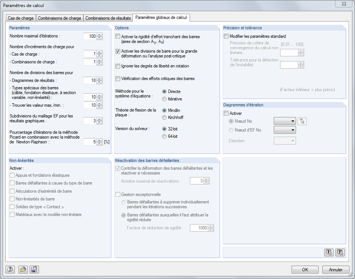Adjust Nombre maximal de réactivations stepper

point(206,181)
